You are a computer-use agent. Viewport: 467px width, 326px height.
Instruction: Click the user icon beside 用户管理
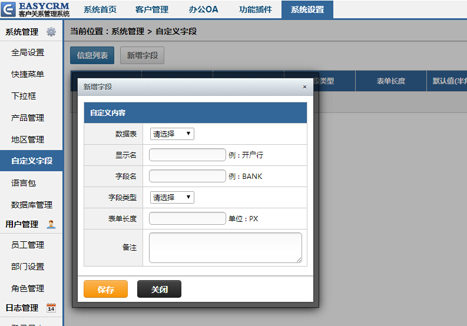pyautogui.click(x=51, y=224)
